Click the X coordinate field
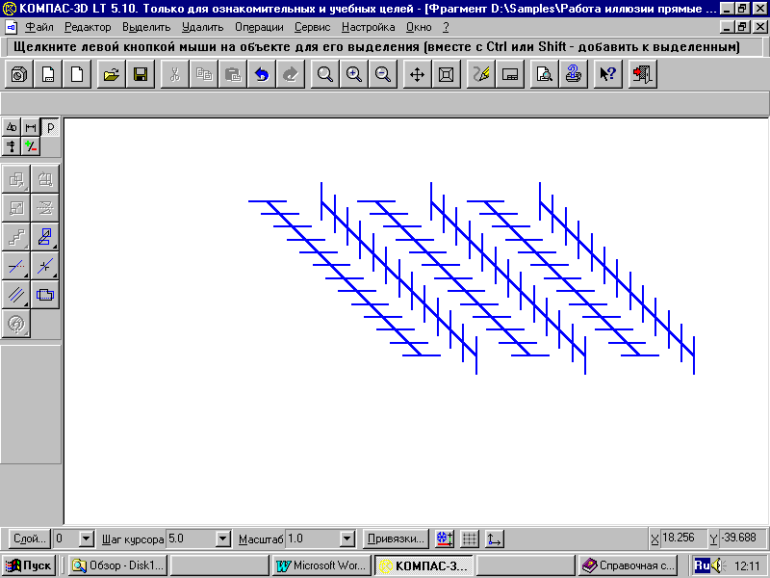The width and height of the screenshot is (770, 578). (x=684, y=539)
